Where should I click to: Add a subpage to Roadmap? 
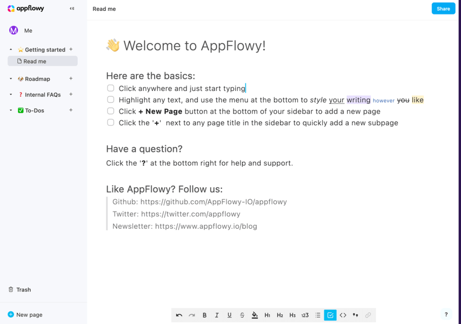tap(71, 78)
